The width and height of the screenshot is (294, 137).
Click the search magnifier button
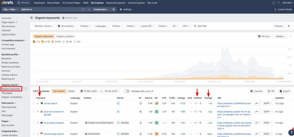(x=114, y=9)
